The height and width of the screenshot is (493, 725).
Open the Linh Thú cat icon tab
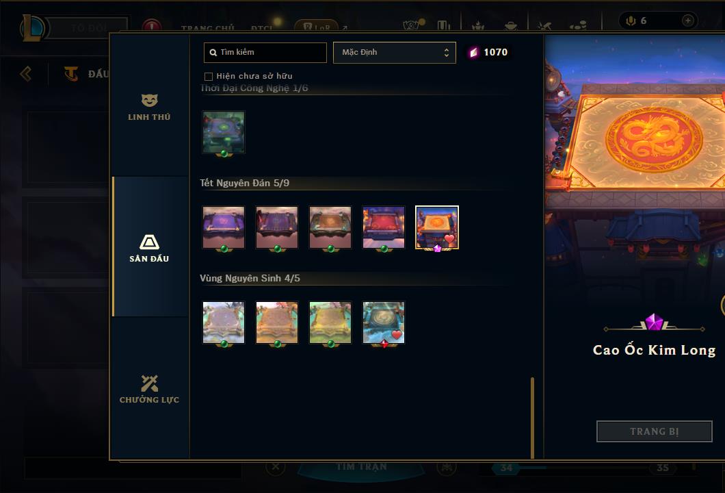click(x=149, y=100)
